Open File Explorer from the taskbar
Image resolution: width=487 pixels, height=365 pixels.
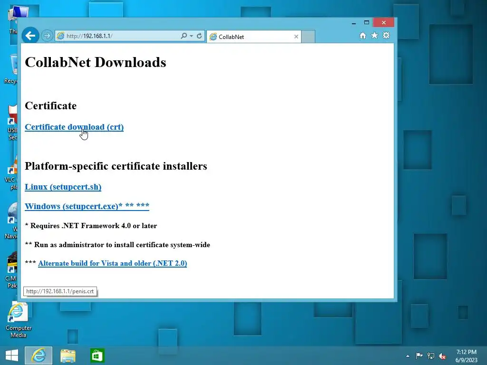pyautogui.click(x=68, y=355)
